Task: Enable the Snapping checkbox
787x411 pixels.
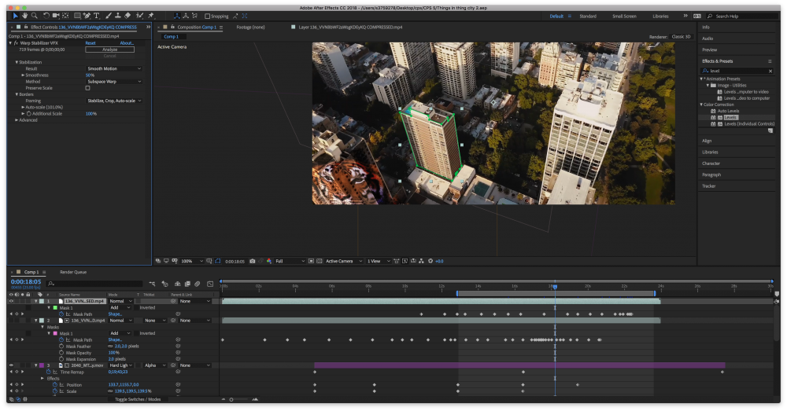Action: [207, 16]
